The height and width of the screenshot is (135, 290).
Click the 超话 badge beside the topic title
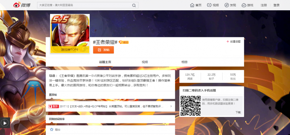pyautogui.click(x=124, y=42)
